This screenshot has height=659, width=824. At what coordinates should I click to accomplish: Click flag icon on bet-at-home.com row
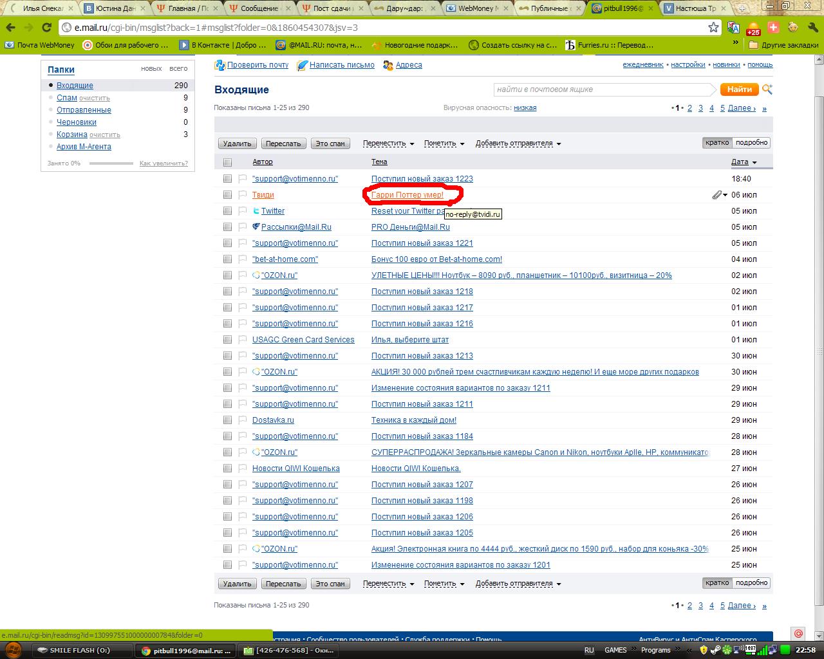(243, 259)
